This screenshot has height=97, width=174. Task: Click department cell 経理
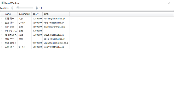pos(25,35)
